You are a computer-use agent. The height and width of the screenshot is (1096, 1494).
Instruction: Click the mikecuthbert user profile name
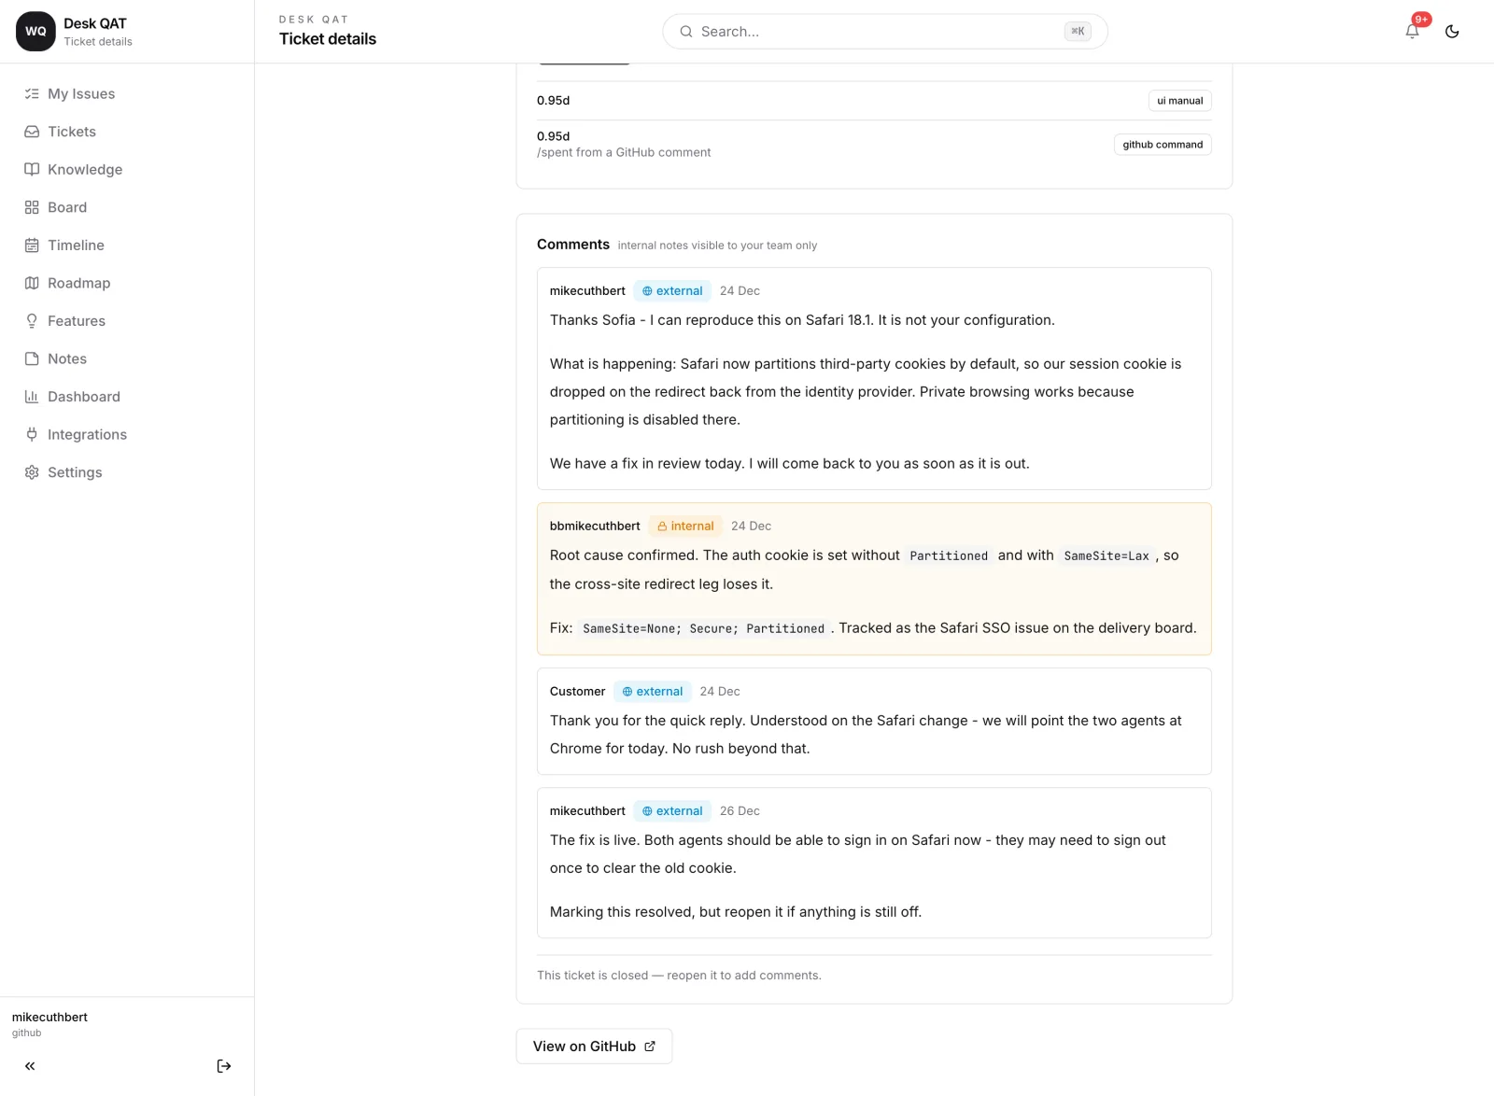pyautogui.click(x=49, y=1018)
